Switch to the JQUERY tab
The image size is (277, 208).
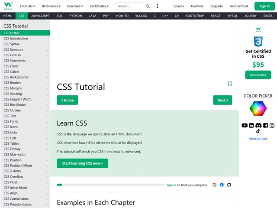coord(251,16)
